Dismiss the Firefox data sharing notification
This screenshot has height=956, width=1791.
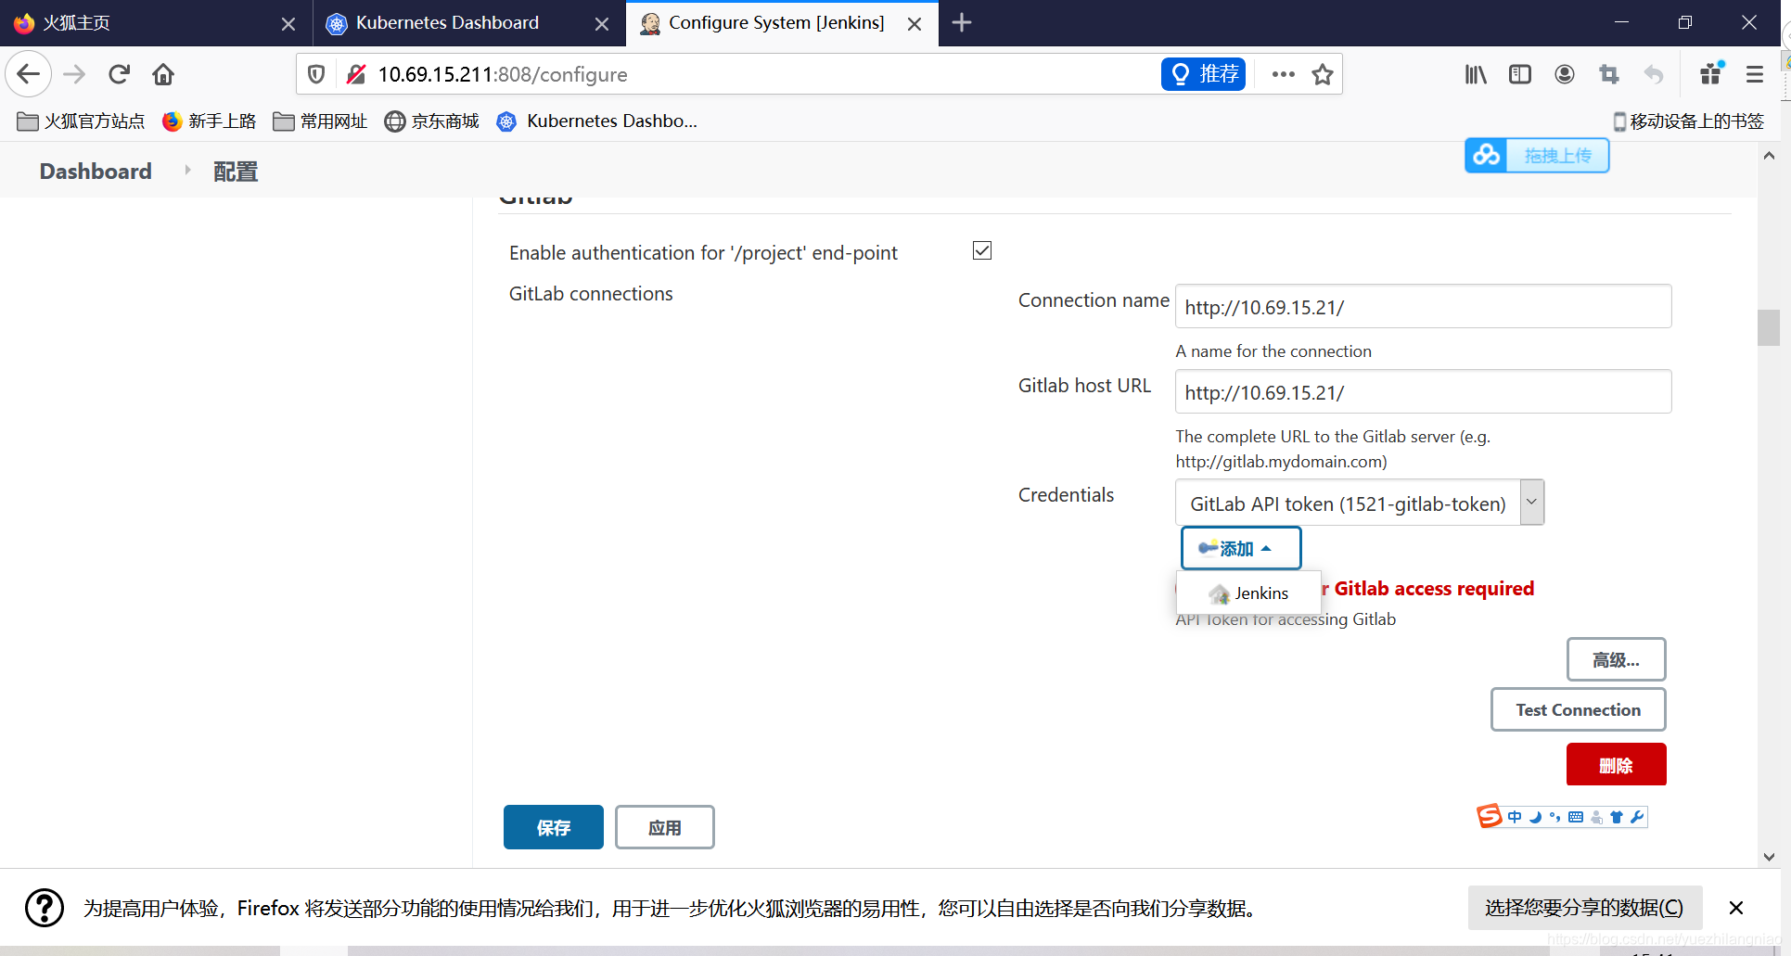(1736, 908)
